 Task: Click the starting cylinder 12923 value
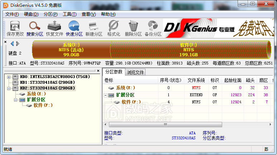pos(236,95)
